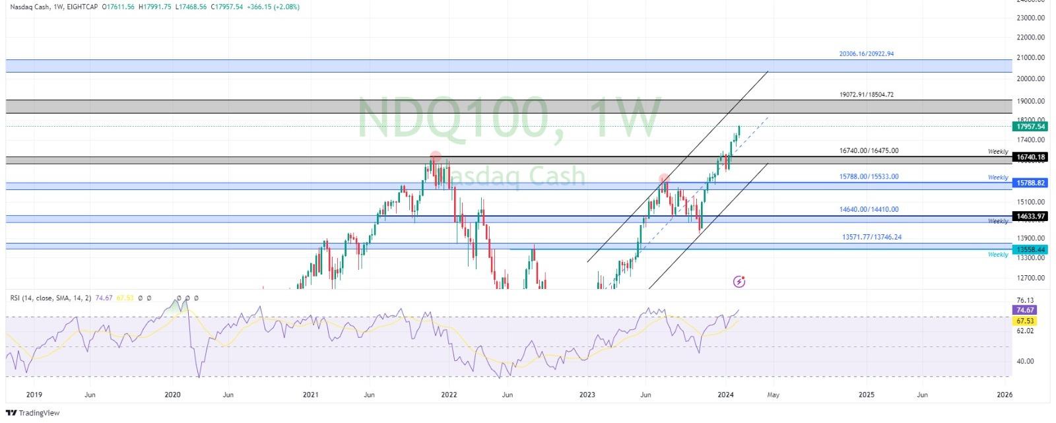This screenshot has height=423, width=1056.
Task: Click the '2024' label on time axis
Action: tap(725, 395)
